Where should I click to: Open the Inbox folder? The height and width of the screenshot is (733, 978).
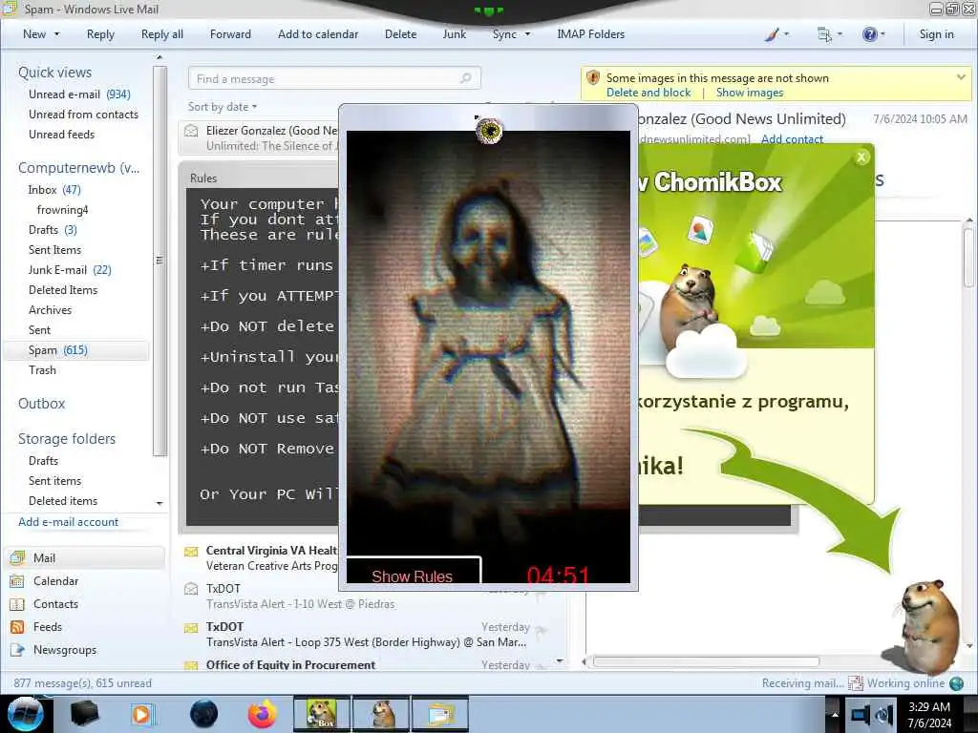coord(54,190)
